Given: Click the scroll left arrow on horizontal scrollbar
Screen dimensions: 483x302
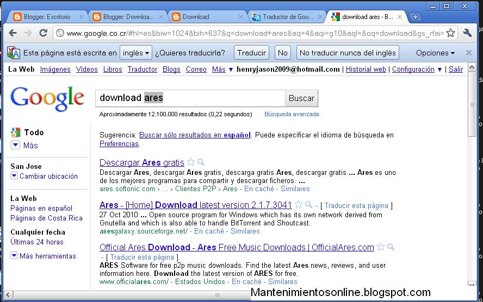Looking at the screenshot, I should coord(8,295).
